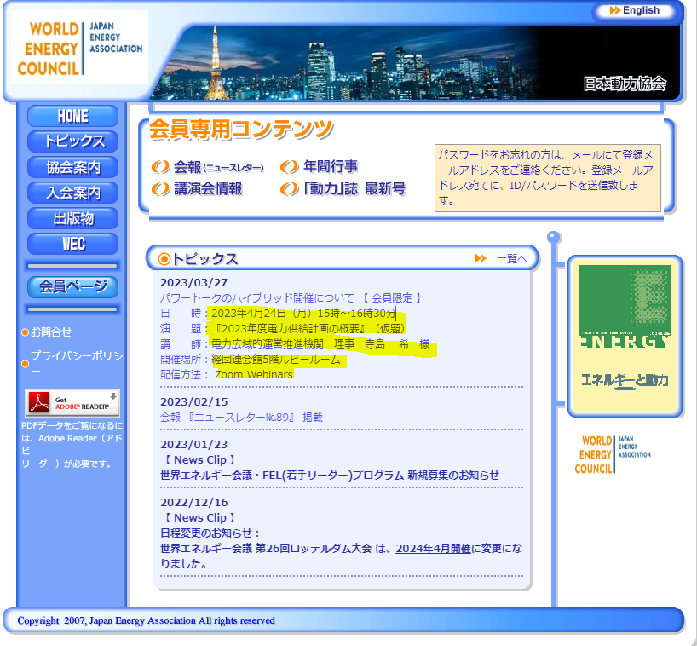The image size is (697, 646).
Task: Click highlighted text Zoom Webinars
Action: (254, 375)
